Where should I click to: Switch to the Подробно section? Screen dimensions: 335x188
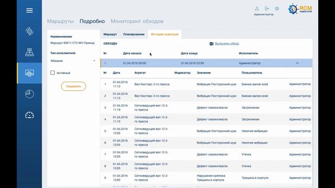click(x=92, y=21)
